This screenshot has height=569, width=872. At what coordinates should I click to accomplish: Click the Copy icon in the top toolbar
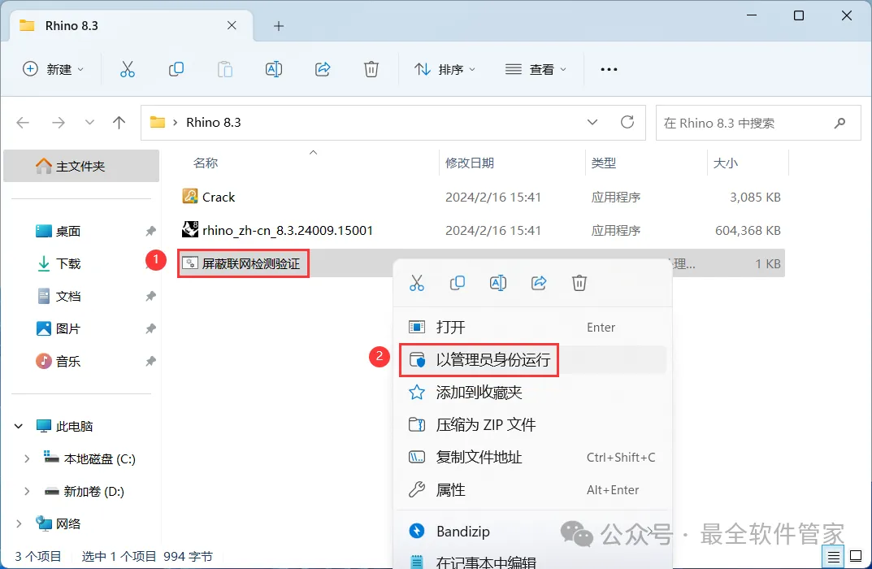176,69
